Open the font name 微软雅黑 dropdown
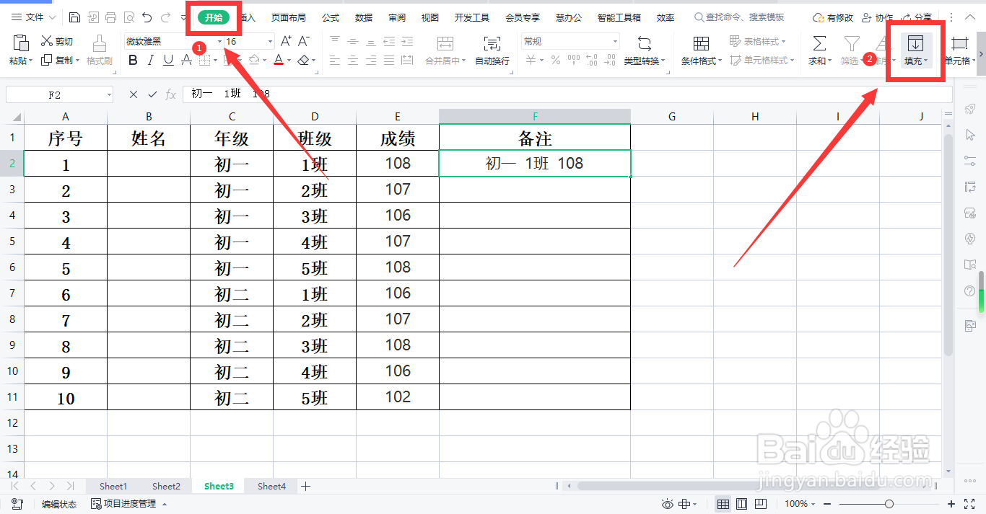The width and height of the screenshot is (986, 514). click(x=219, y=42)
